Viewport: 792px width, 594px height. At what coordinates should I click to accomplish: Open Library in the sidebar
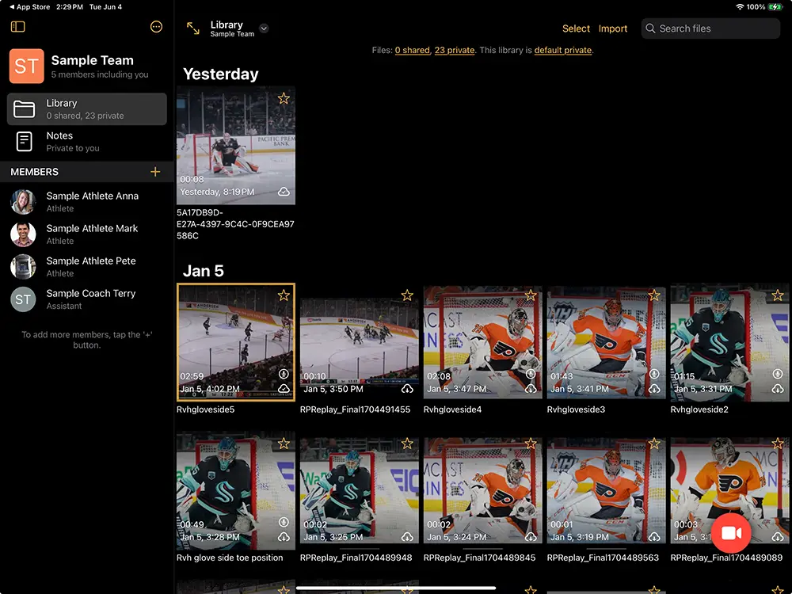[x=87, y=109]
